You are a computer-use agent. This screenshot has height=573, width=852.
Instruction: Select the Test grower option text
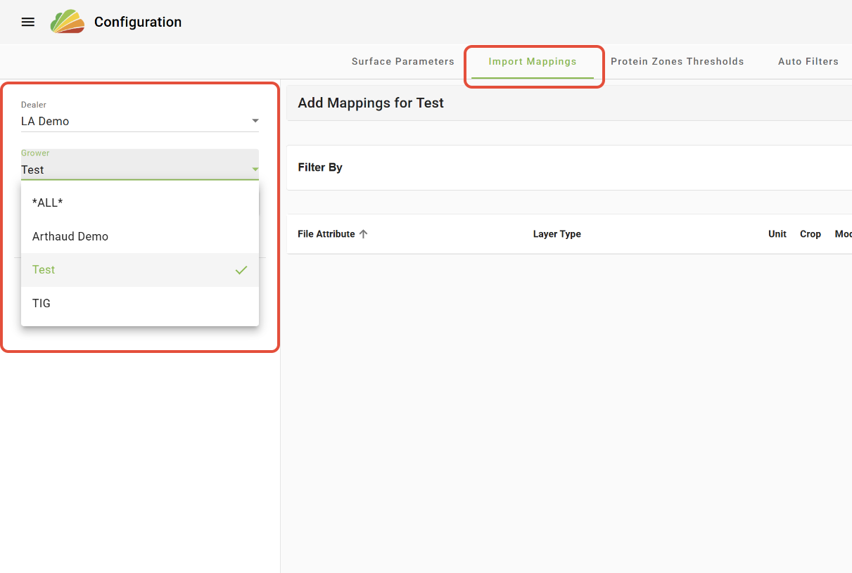coord(44,270)
